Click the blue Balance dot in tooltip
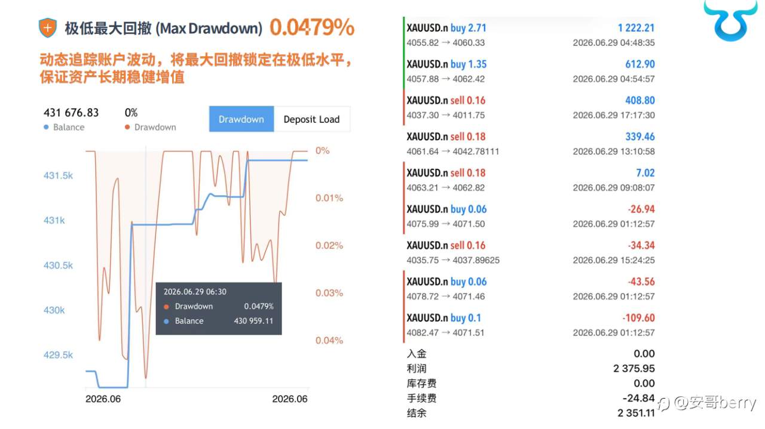765x429 pixels. [x=166, y=321]
